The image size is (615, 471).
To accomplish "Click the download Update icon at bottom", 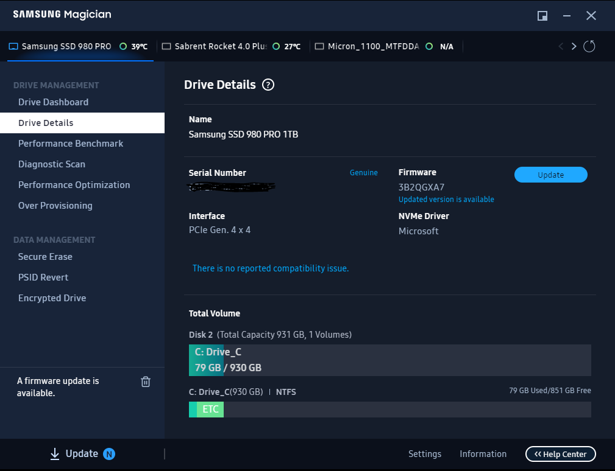I will point(55,453).
